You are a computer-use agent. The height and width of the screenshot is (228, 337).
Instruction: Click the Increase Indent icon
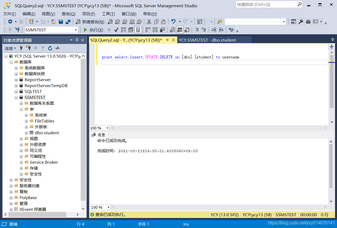pyautogui.click(x=221, y=30)
